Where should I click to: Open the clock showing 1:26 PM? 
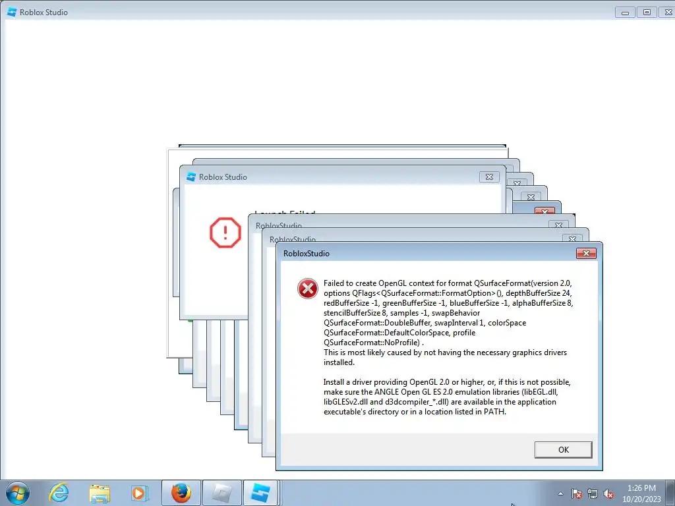(x=641, y=493)
